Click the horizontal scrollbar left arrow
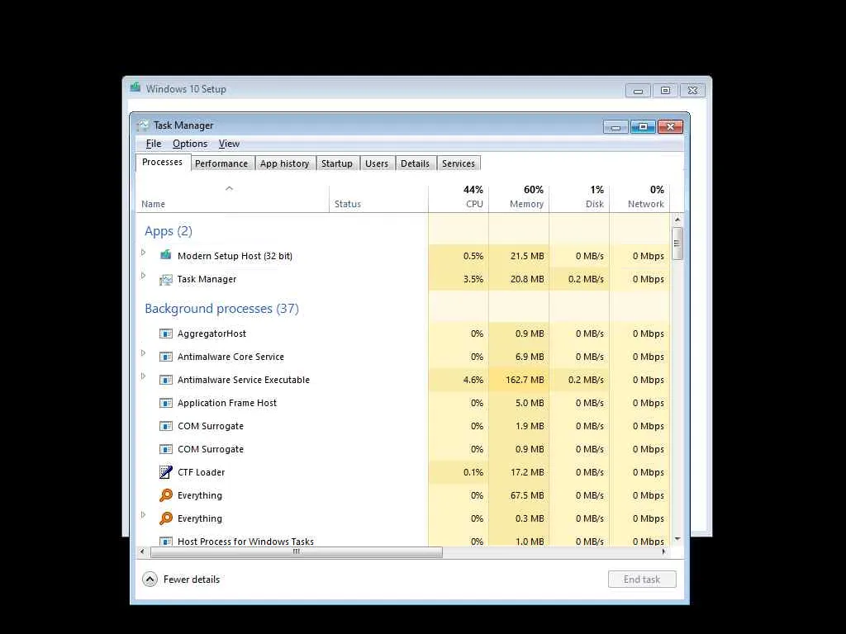Screen dimensions: 846x634 [142, 552]
